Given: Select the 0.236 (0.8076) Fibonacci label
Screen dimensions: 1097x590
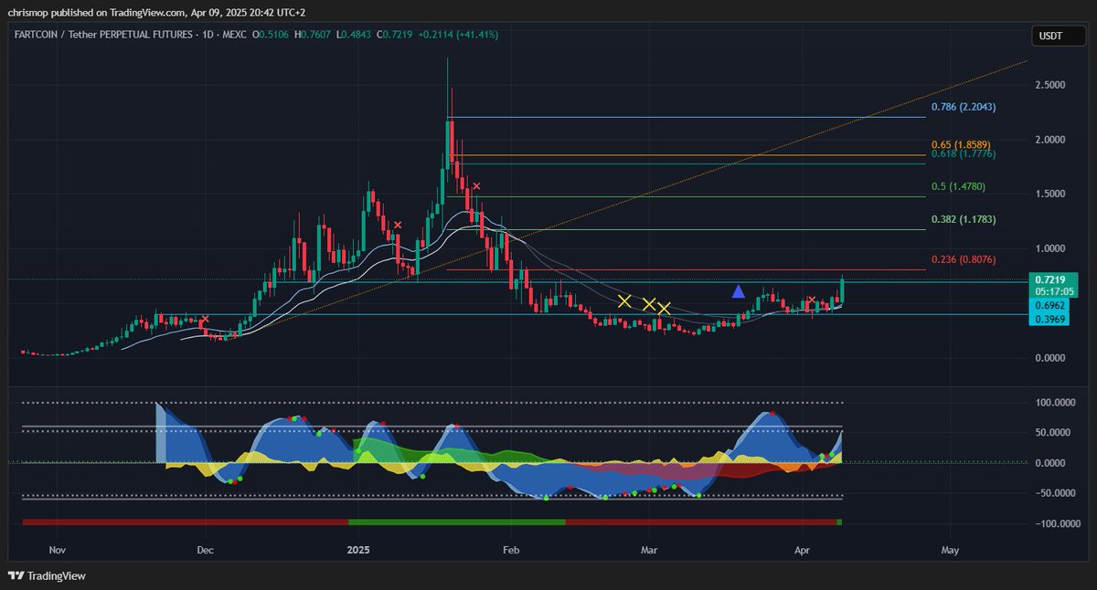Looking at the screenshot, I should [x=963, y=260].
